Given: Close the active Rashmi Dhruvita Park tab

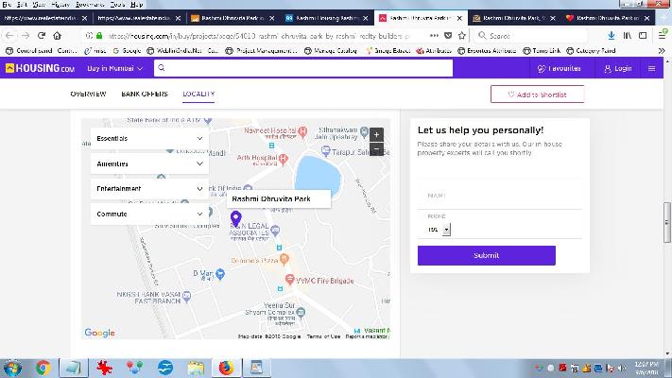Looking at the screenshot, I should 459,18.
